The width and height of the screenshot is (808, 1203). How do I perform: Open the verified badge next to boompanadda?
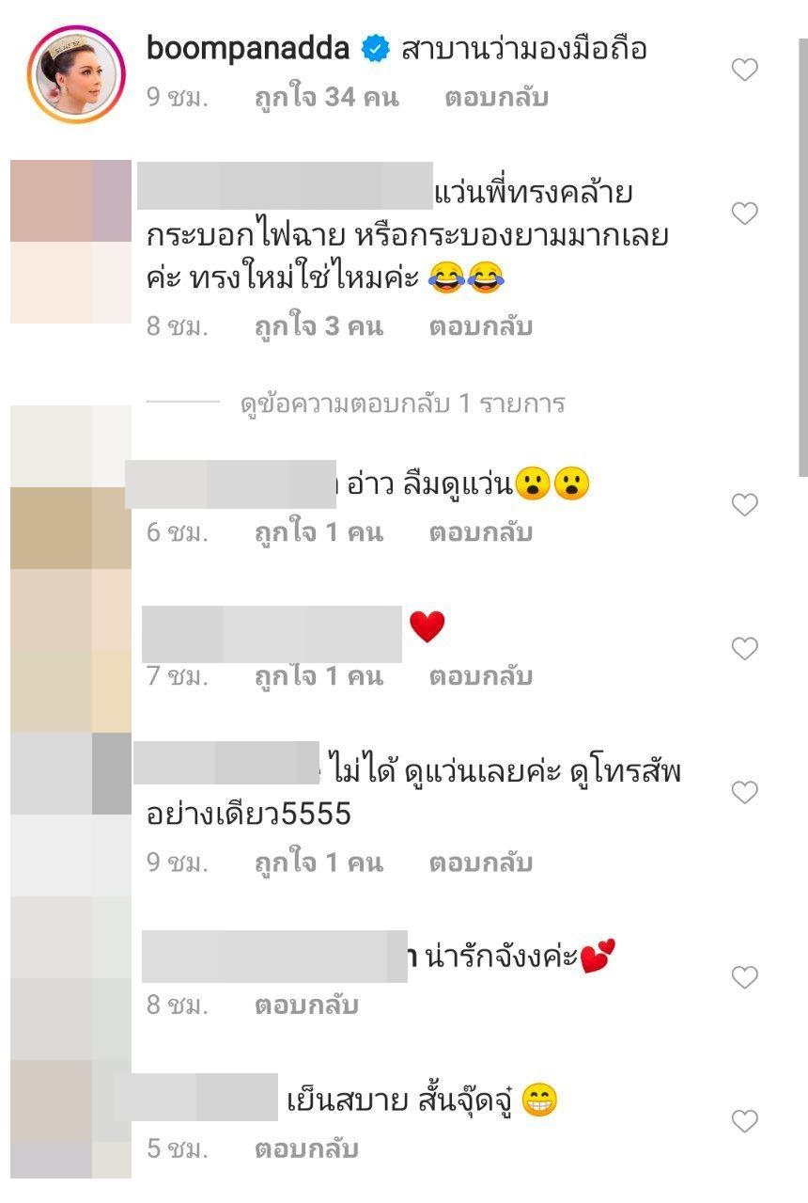point(377,49)
